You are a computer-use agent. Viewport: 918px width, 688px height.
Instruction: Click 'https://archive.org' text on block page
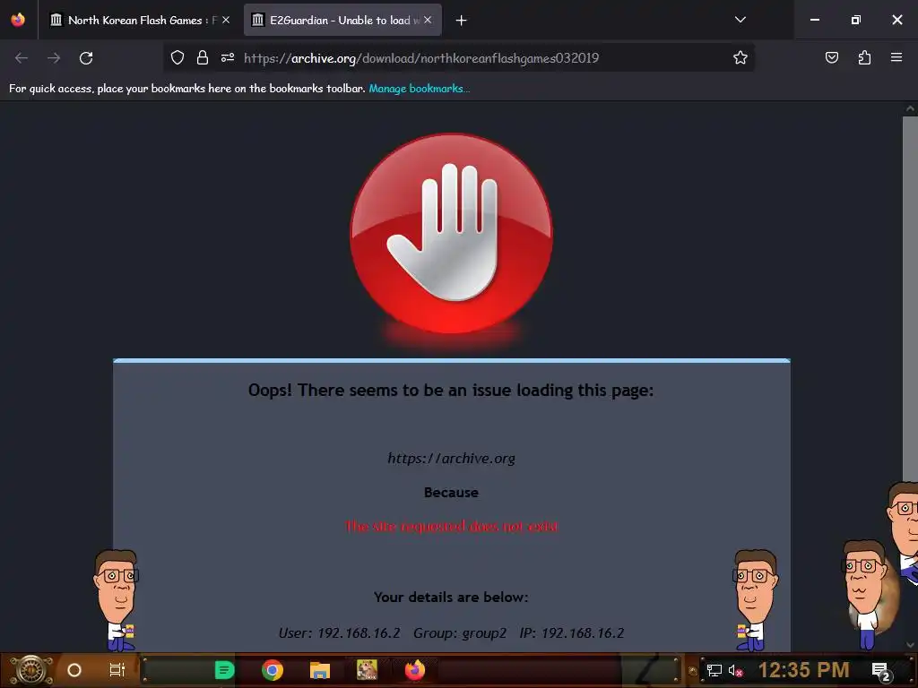pos(452,458)
